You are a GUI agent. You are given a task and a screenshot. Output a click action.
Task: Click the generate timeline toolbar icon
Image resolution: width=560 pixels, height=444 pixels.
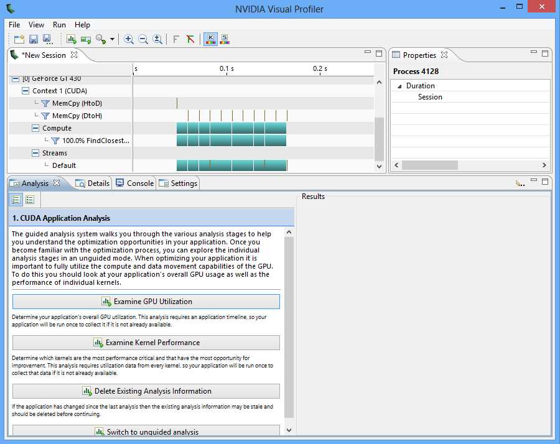tap(86, 39)
